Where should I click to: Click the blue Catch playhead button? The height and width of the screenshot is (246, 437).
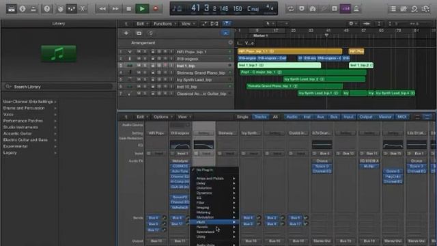click(227, 24)
